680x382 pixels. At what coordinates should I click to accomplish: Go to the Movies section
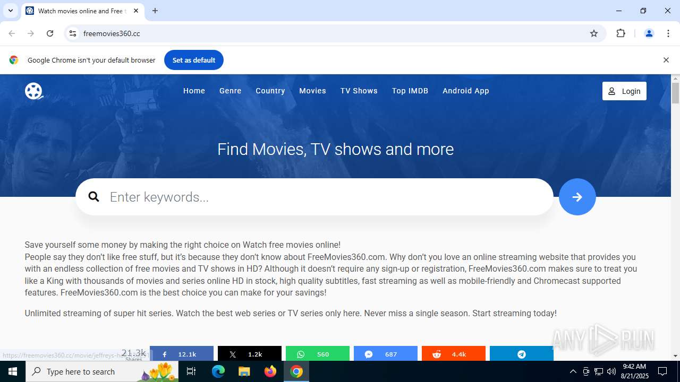[x=312, y=91]
